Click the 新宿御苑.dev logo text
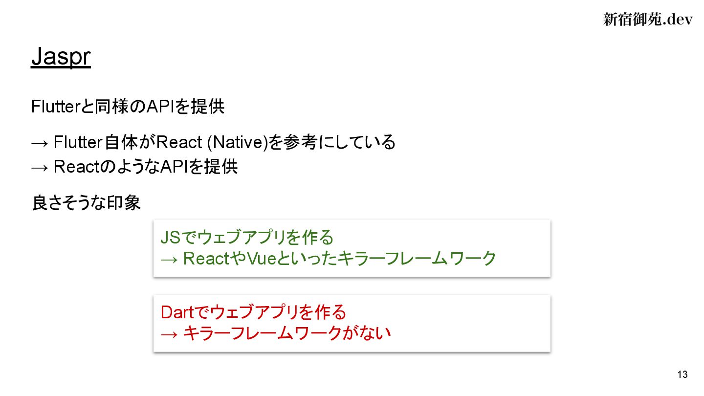This screenshot has height=396, width=704. 648,20
